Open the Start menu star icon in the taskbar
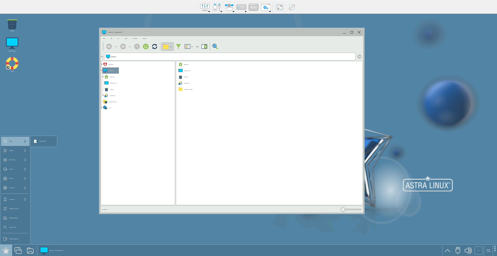 point(6,250)
